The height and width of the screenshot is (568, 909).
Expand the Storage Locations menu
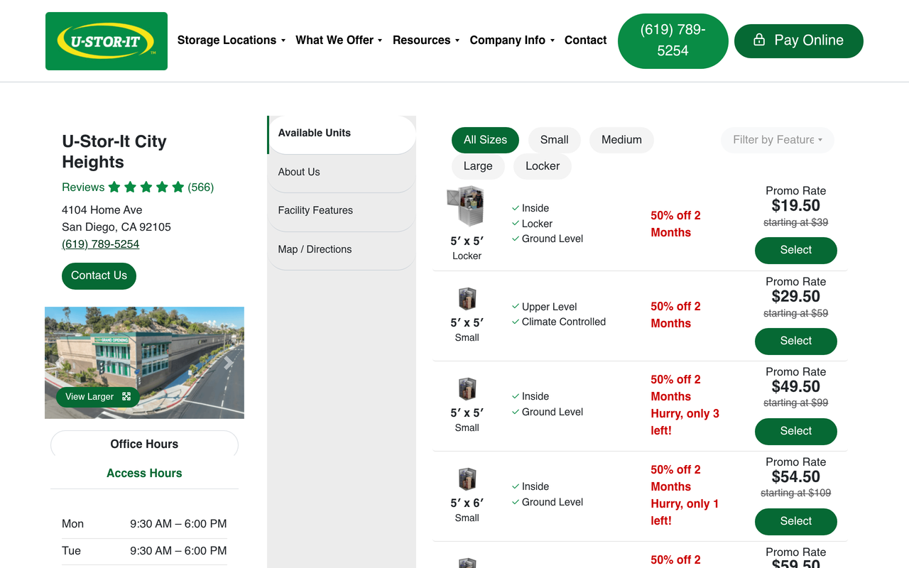point(232,40)
